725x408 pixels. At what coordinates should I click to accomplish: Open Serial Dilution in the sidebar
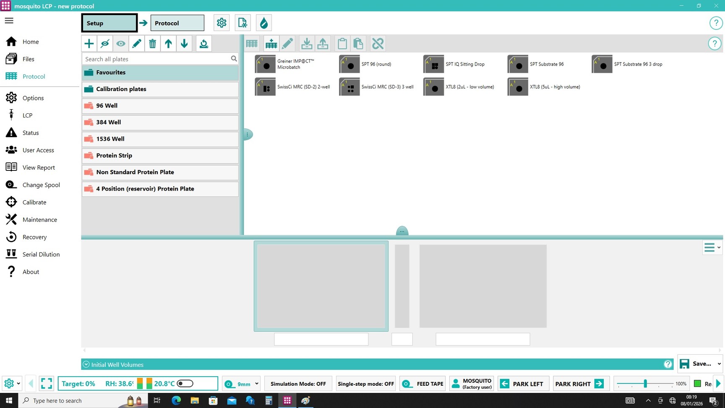41,254
